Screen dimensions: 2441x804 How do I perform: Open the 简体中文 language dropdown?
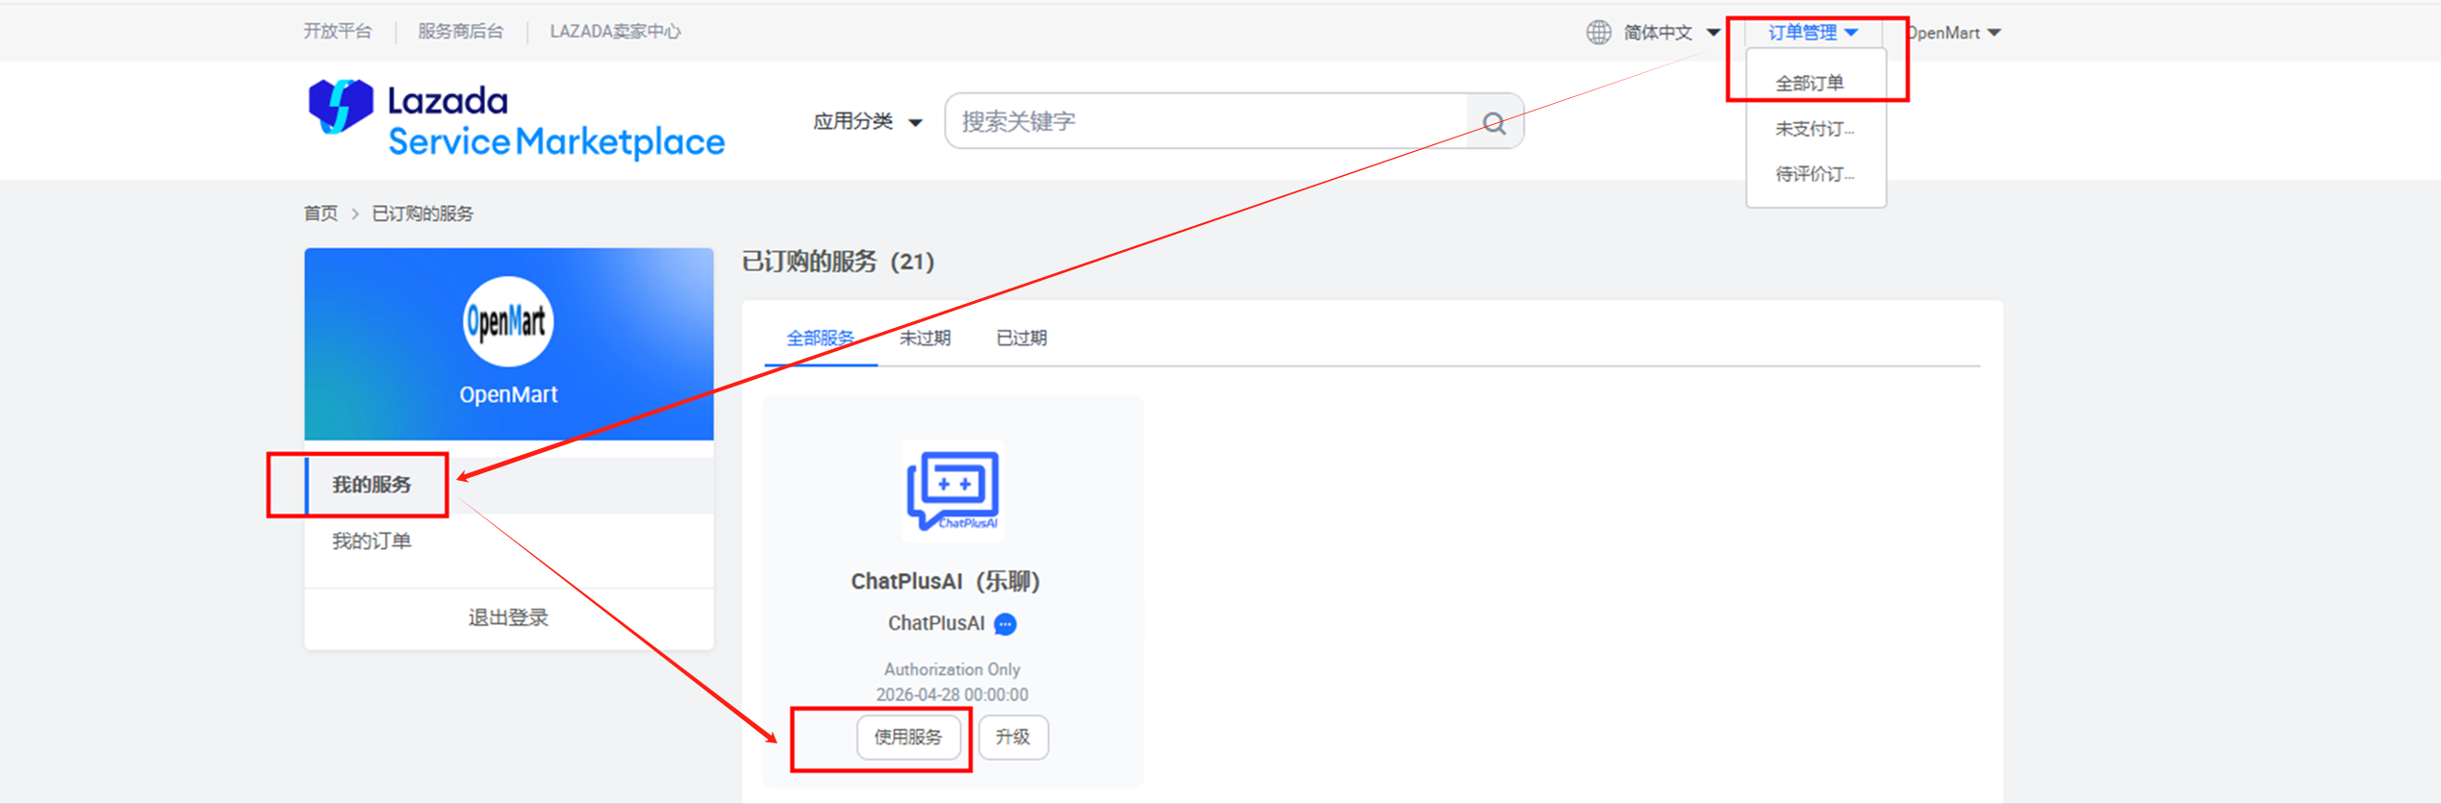pyautogui.click(x=1670, y=33)
